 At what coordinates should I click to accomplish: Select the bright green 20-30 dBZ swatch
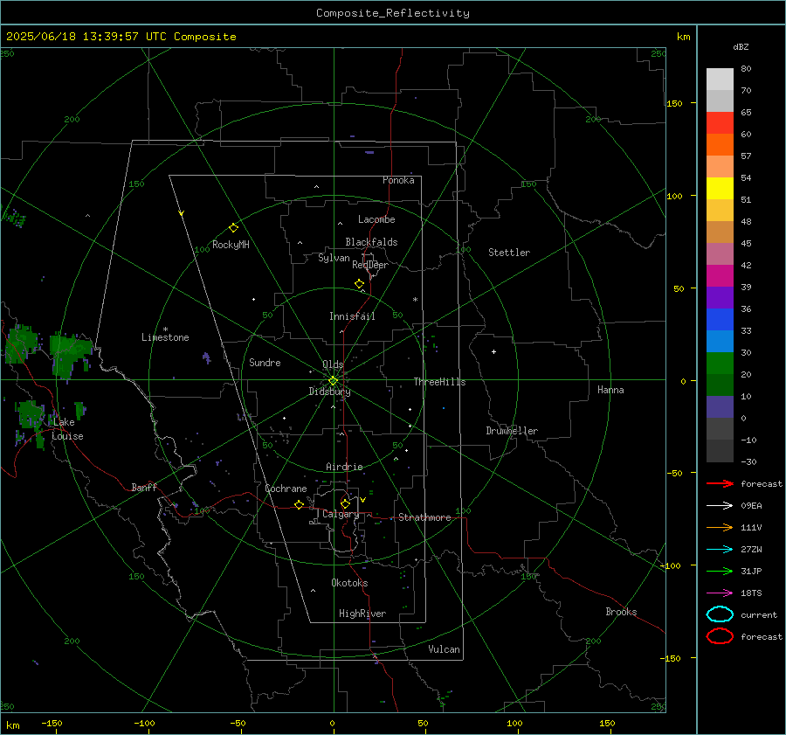pyautogui.click(x=720, y=364)
